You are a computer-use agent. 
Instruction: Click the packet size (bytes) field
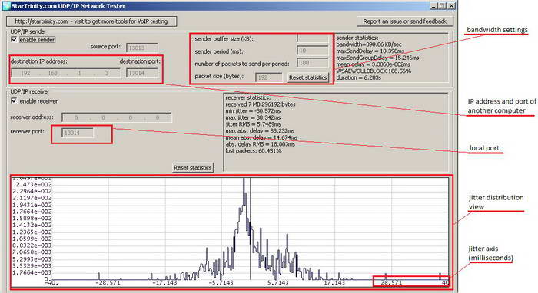point(269,77)
